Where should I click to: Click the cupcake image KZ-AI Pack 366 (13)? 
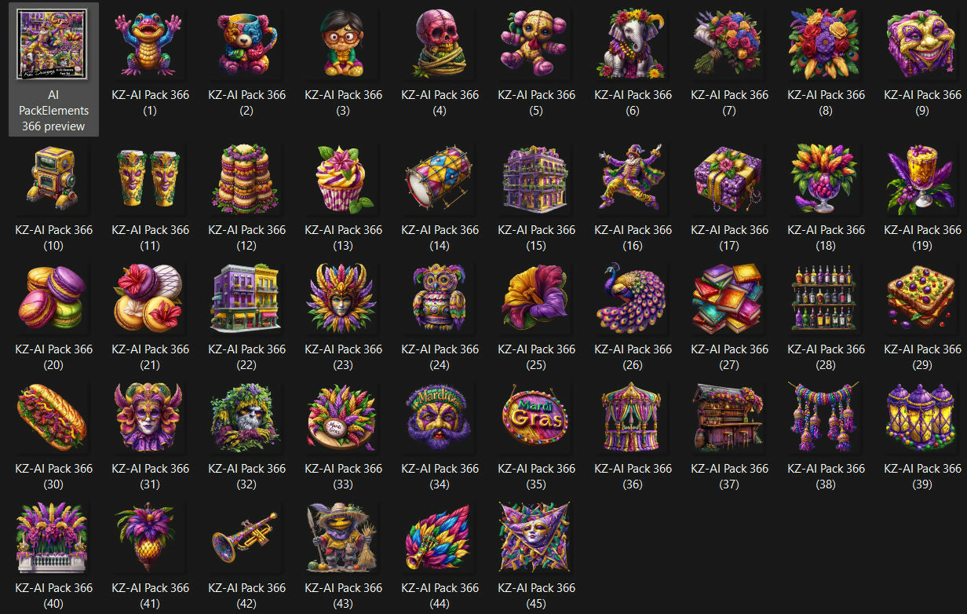point(343,179)
